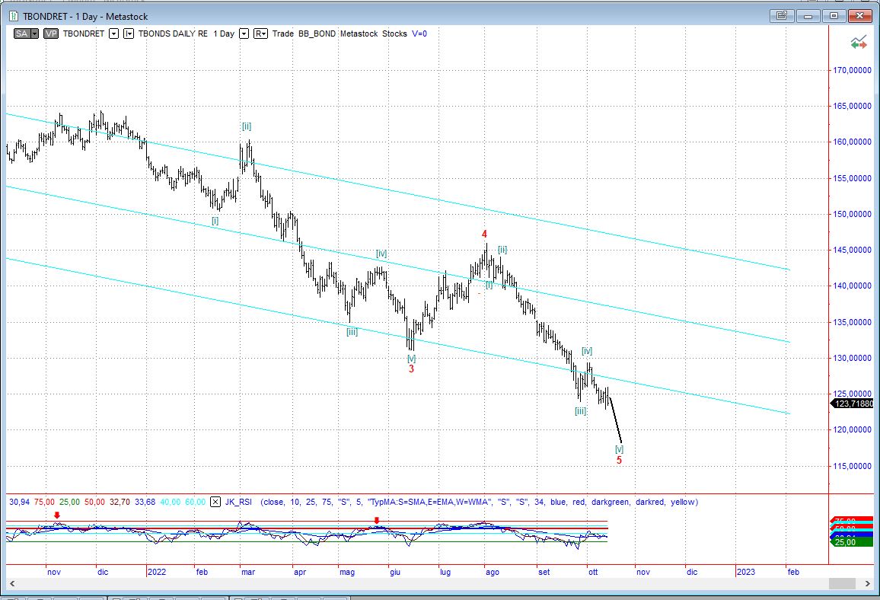Open the dropdown arrow next to TBONDRET symbol
880x600 pixels.
tap(114, 34)
